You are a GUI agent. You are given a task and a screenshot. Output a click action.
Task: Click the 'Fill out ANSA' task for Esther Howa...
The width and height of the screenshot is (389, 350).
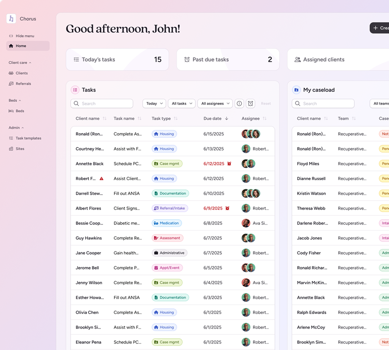coord(127,297)
